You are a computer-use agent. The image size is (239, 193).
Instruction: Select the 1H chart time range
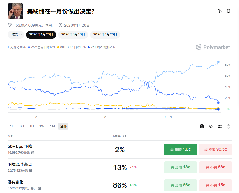click(12, 126)
